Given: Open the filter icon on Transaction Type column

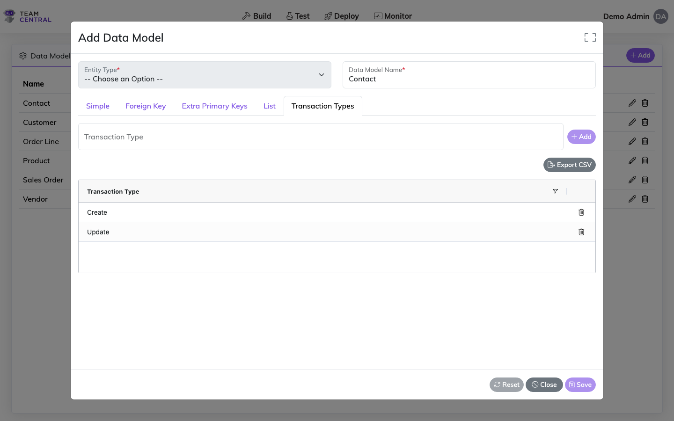Looking at the screenshot, I should (555, 191).
